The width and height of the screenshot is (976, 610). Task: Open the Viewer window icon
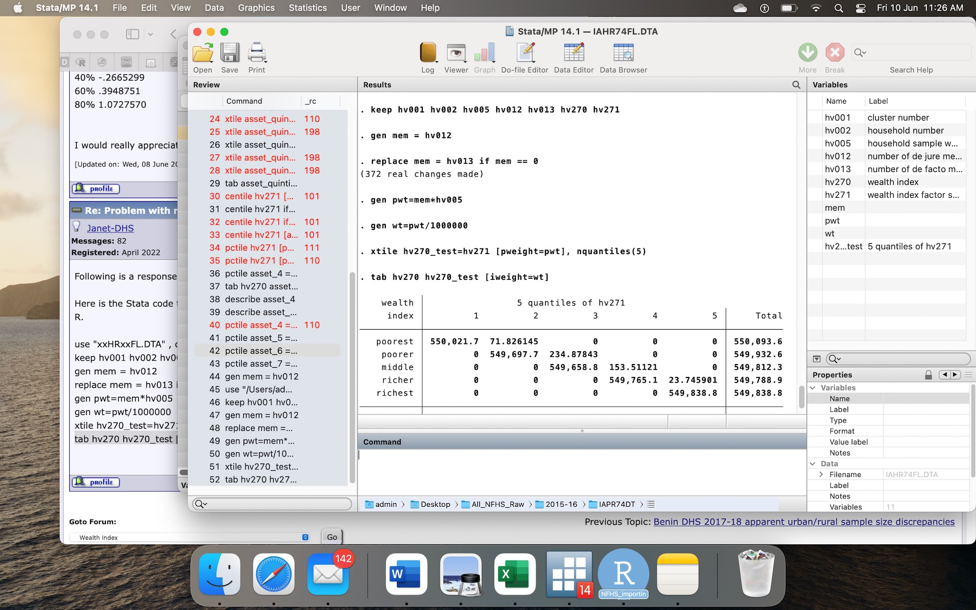[x=456, y=53]
